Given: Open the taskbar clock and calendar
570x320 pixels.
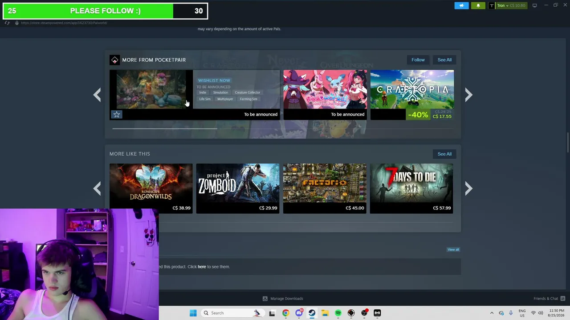Looking at the screenshot, I should coord(555,313).
